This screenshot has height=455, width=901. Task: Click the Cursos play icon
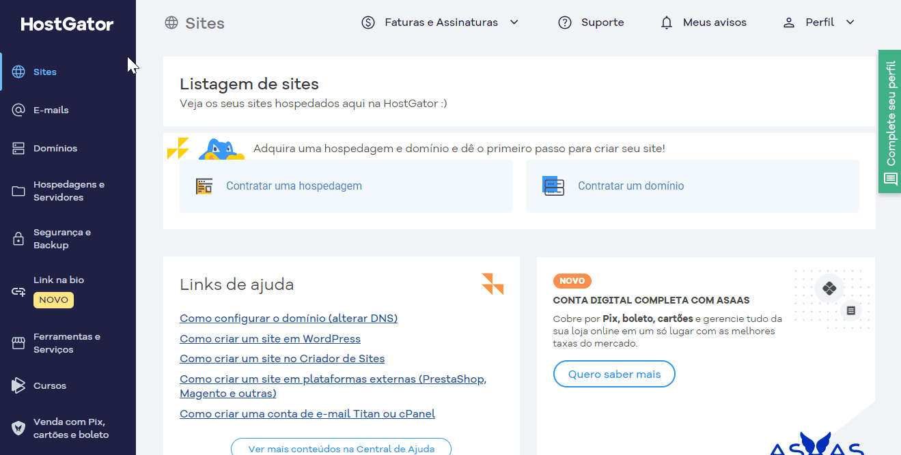(18, 385)
